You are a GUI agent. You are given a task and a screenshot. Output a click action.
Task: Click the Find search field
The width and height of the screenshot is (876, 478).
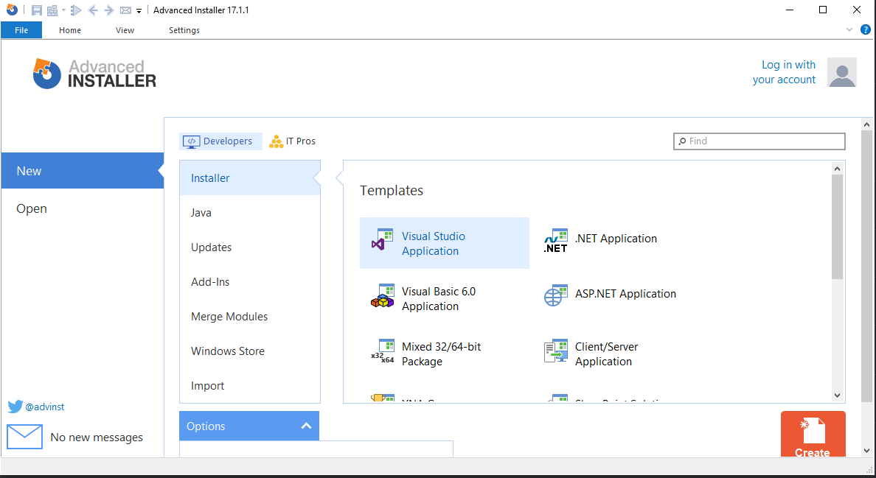759,141
